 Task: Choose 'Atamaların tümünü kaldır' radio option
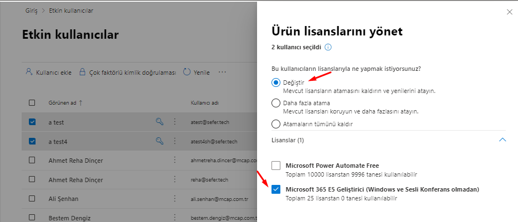(x=276, y=124)
